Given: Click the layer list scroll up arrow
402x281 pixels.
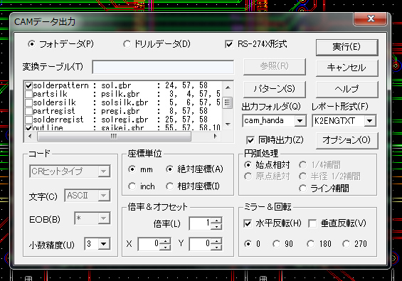Looking at the screenshot, I should (x=228, y=88).
